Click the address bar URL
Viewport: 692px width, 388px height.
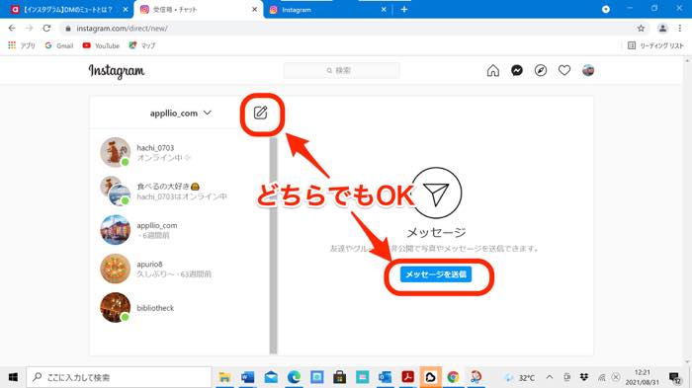click(123, 29)
